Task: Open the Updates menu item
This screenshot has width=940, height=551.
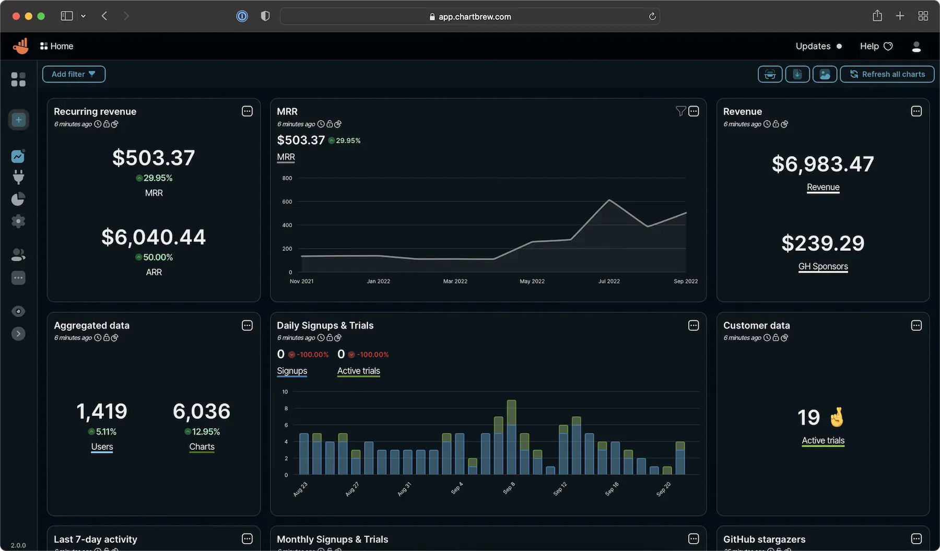Action: pyautogui.click(x=818, y=46)
